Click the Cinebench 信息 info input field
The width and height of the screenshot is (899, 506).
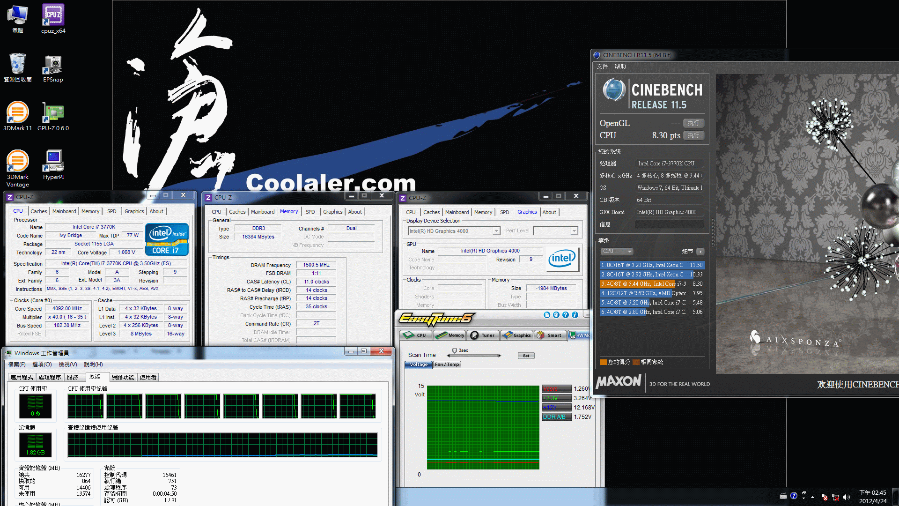tap(669, 224)
